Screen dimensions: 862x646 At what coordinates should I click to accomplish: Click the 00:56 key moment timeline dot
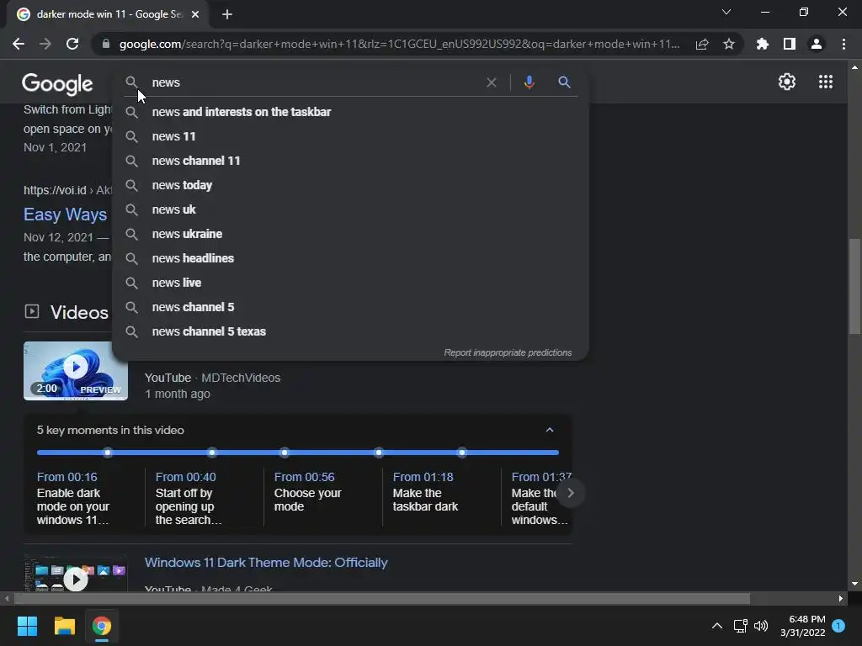[x=285, y=453]
